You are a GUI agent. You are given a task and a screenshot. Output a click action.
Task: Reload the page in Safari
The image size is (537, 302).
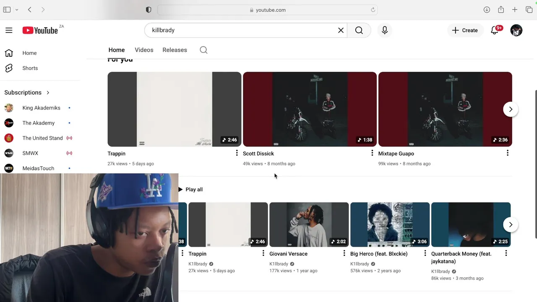click(x=373, y=10)
